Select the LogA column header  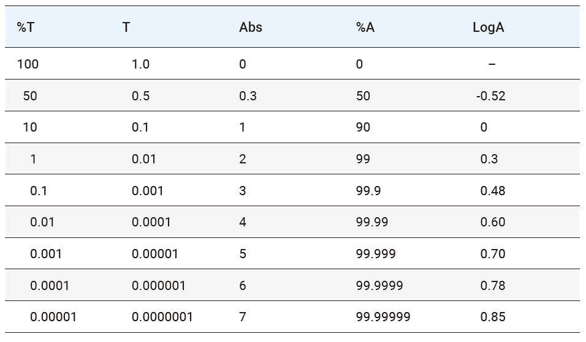[x=489, y=28]
